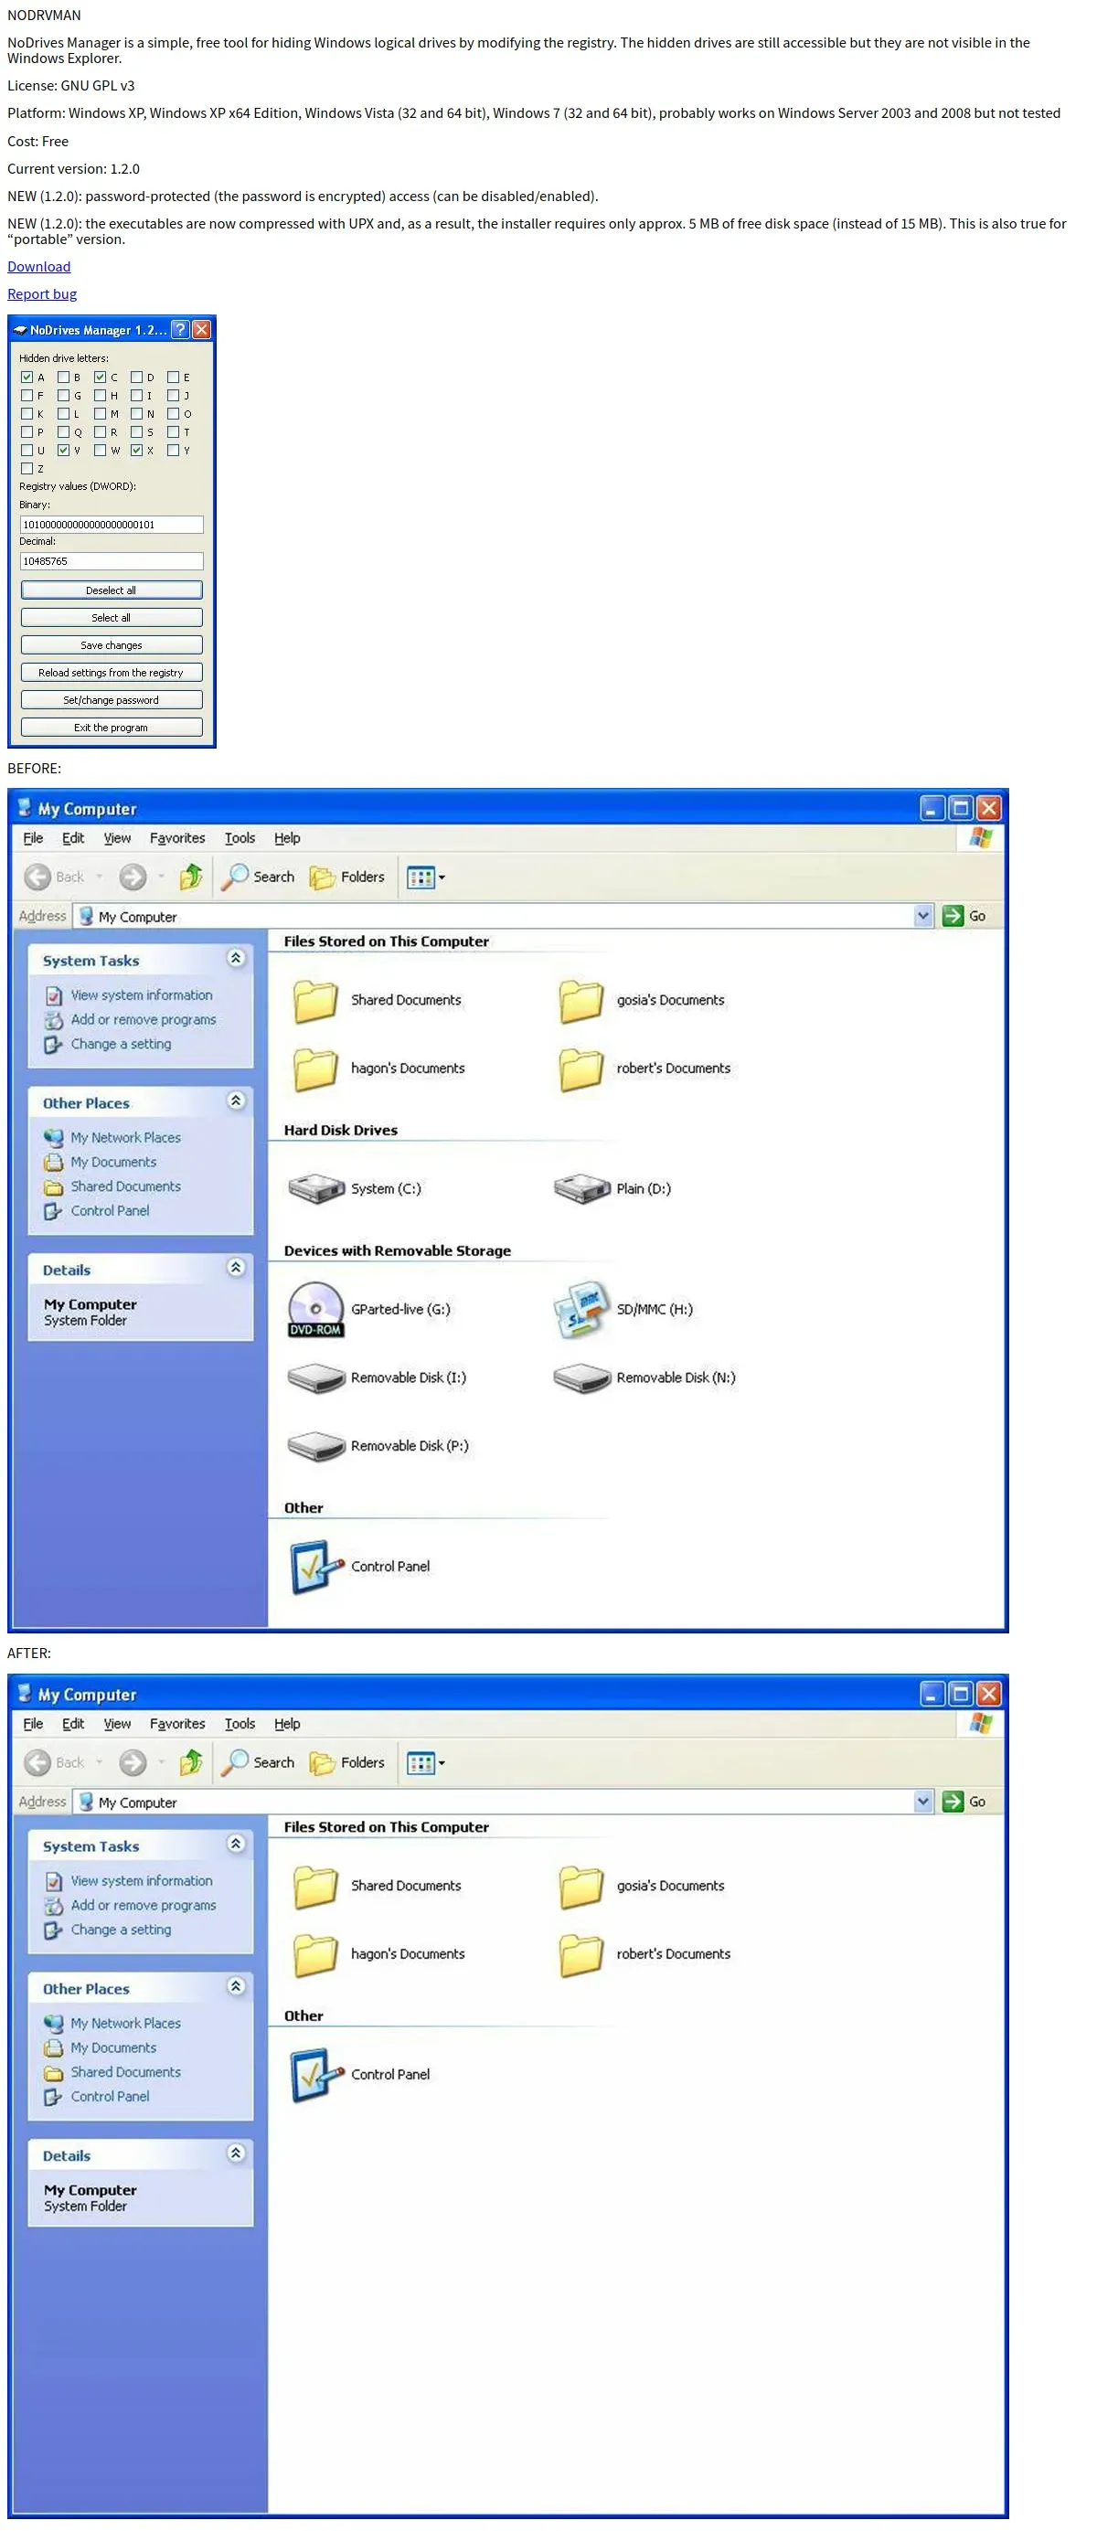Click Add or remove programs in BEFORE window

(143, 1020)
